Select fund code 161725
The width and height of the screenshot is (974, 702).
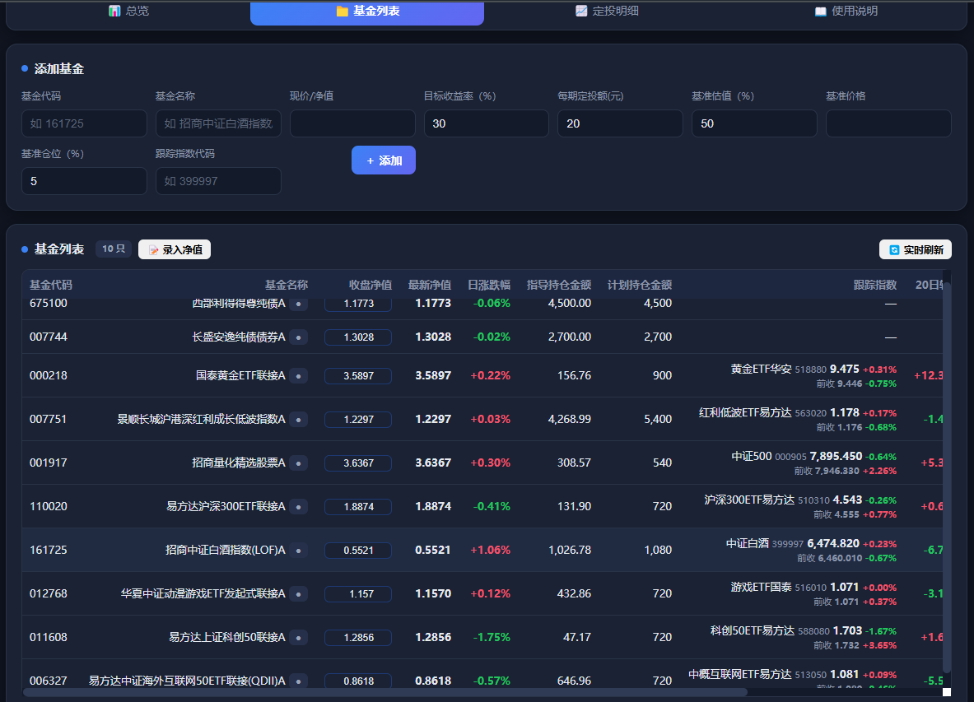click(x=49, y=550)
